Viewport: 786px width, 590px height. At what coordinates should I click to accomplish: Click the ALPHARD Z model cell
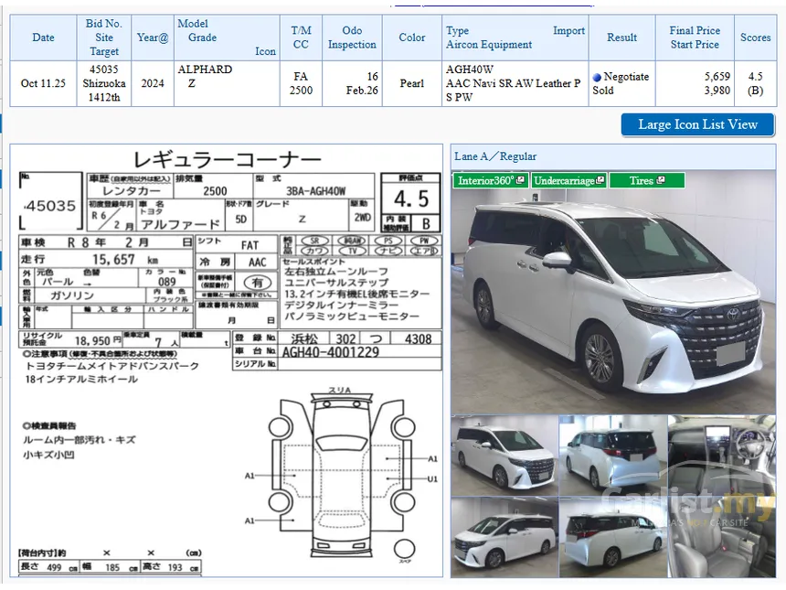227,83
